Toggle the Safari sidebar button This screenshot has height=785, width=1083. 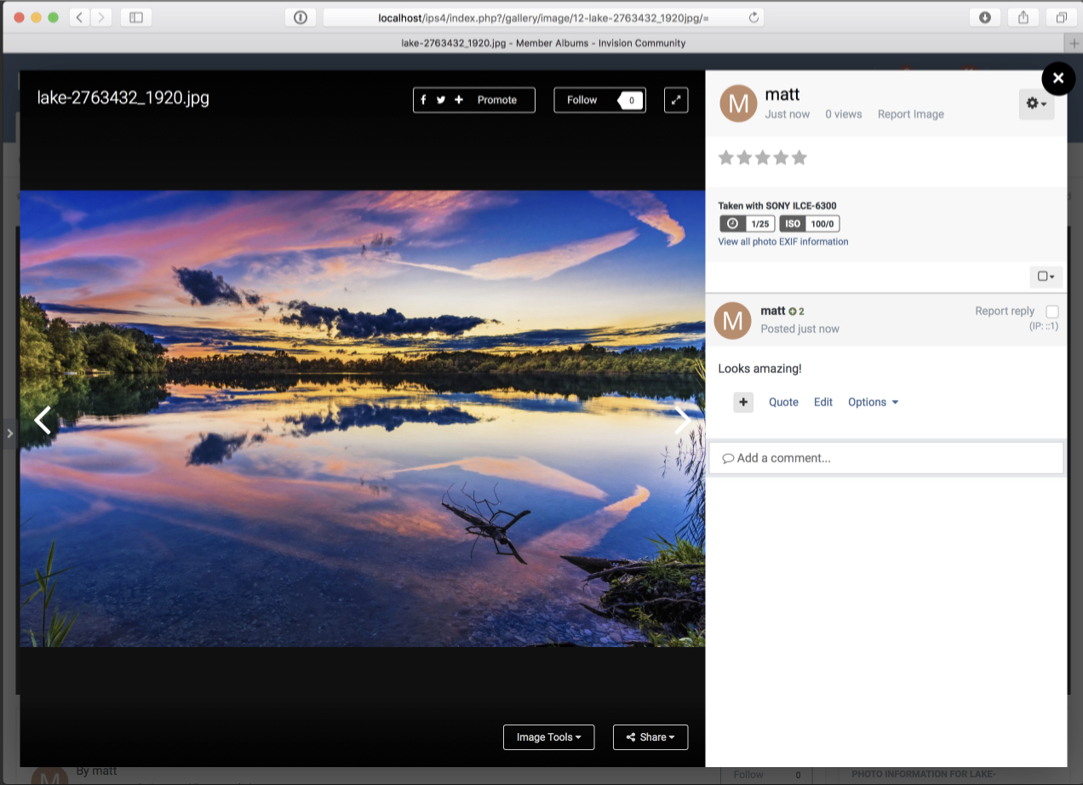click(136, 17)
